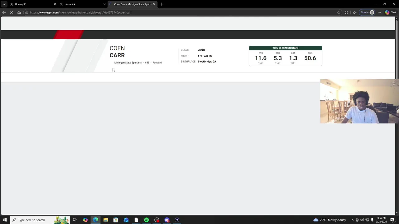This screenshot has width=399, height=224.
Task: Launch Copilot from the taskbar
Action: pos(85,220)
